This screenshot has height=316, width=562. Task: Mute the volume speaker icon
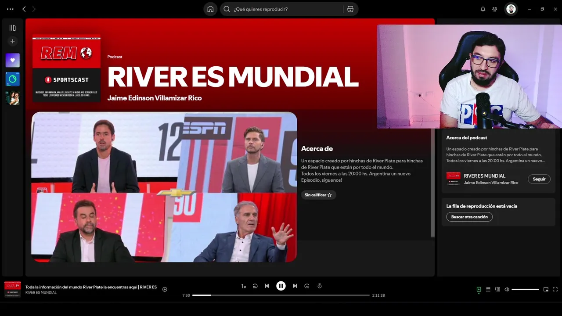point(507,290)
